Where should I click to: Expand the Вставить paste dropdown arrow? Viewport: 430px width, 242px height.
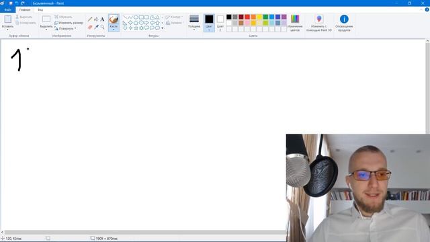pos(7,30)
